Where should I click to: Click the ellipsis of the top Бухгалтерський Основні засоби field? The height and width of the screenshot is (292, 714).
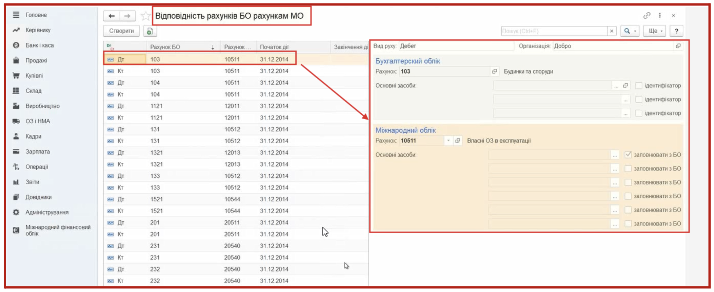click(616, 85)
